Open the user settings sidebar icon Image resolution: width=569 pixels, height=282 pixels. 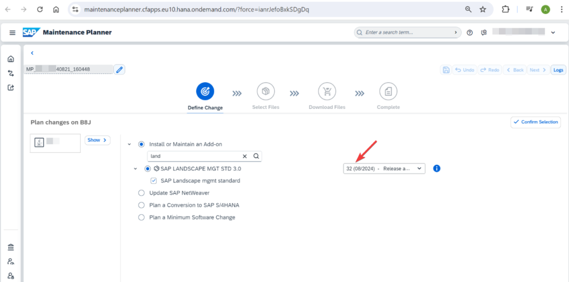11,261
